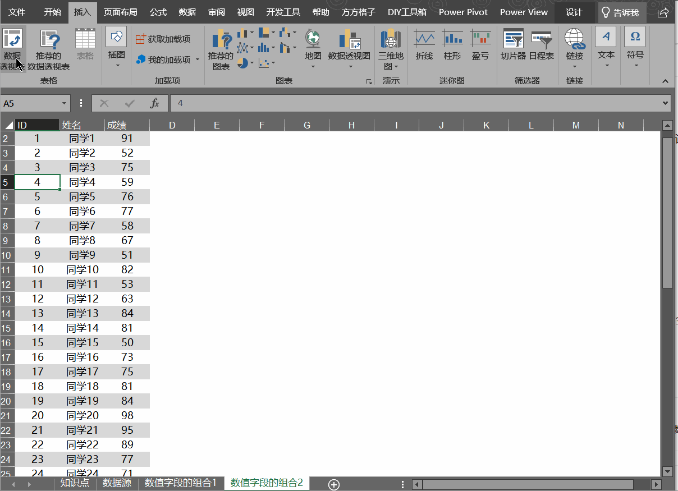Insert a scatter or bubble chart
This screenshot has width=678, height=491.
[266, 63]
